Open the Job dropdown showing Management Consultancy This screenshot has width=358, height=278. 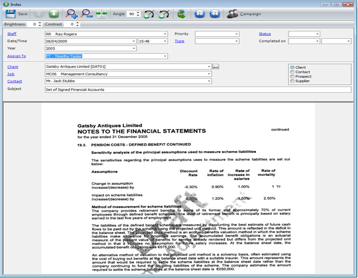pyautogui.click(x=209, y=74)
